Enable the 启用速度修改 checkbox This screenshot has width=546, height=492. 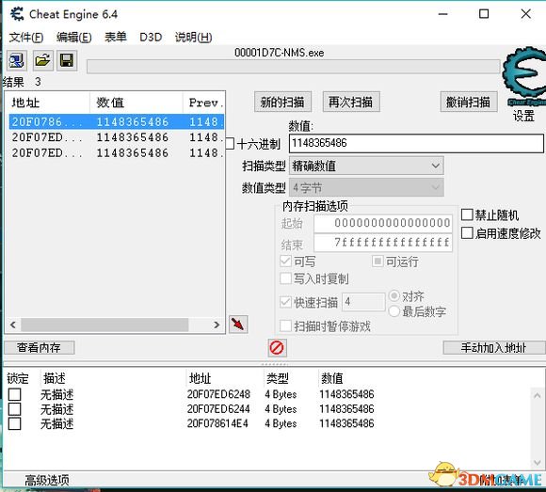click(467, 233)
